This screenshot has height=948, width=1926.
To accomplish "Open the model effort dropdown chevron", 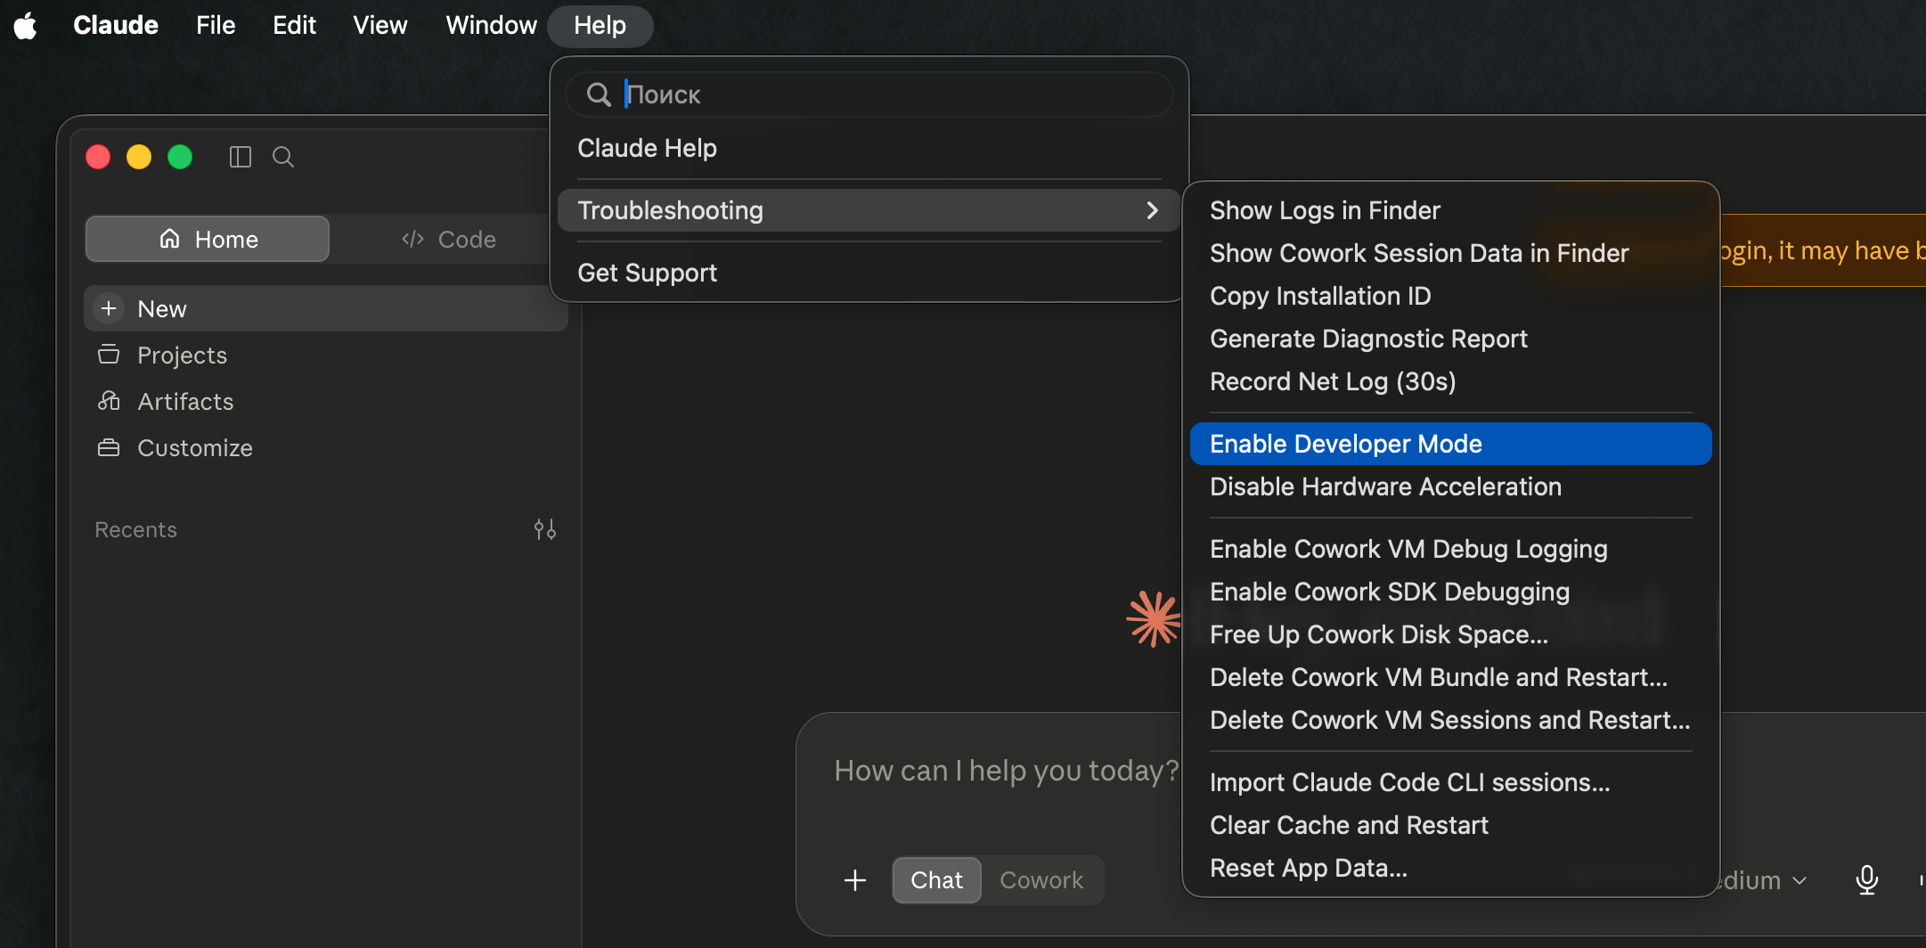I will click(x=1800, y=880).
